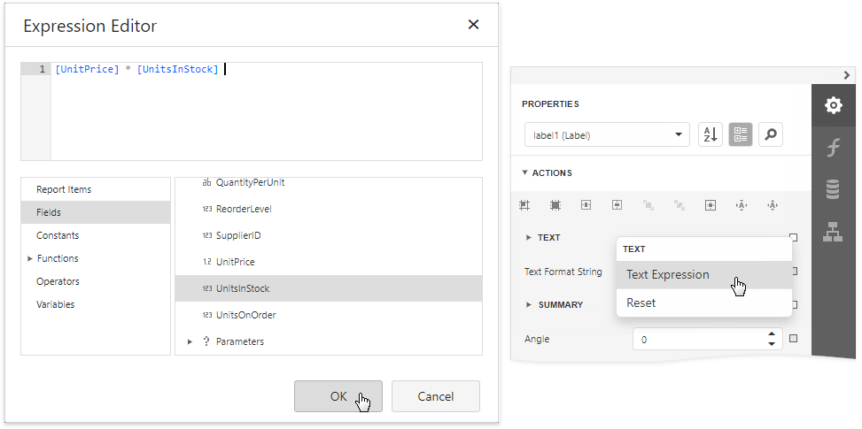Switch to categorized properties view
The height and width of the screenshot is (429, 862).
pos(741,134)
